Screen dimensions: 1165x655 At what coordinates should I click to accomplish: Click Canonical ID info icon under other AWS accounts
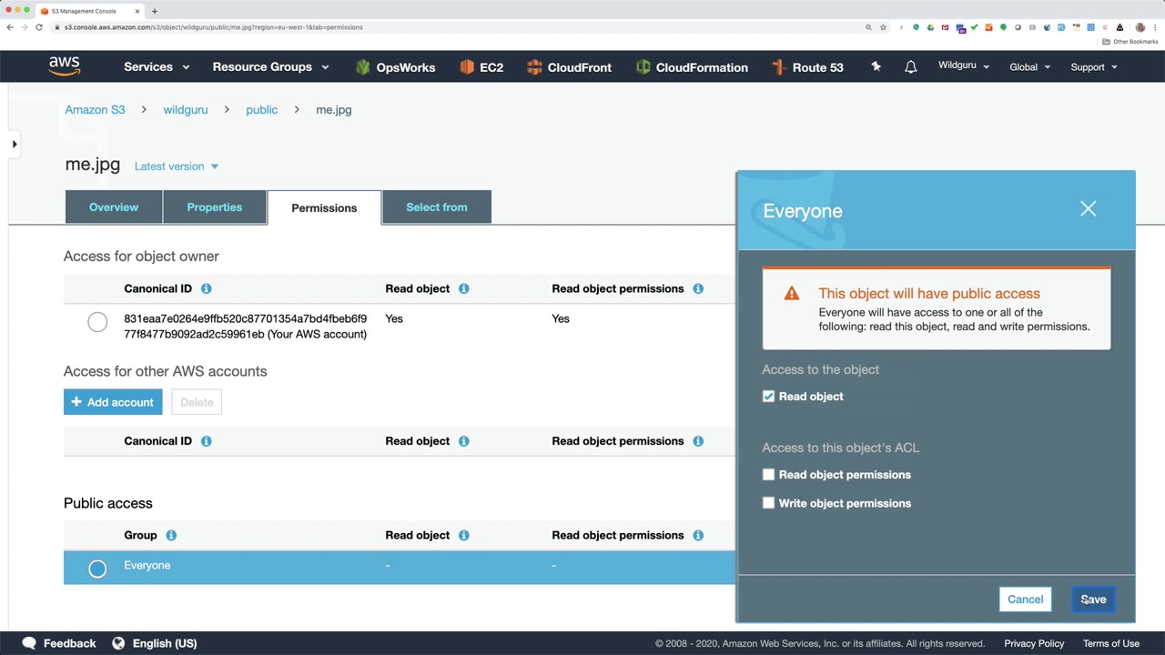click(x=207, y=441)
